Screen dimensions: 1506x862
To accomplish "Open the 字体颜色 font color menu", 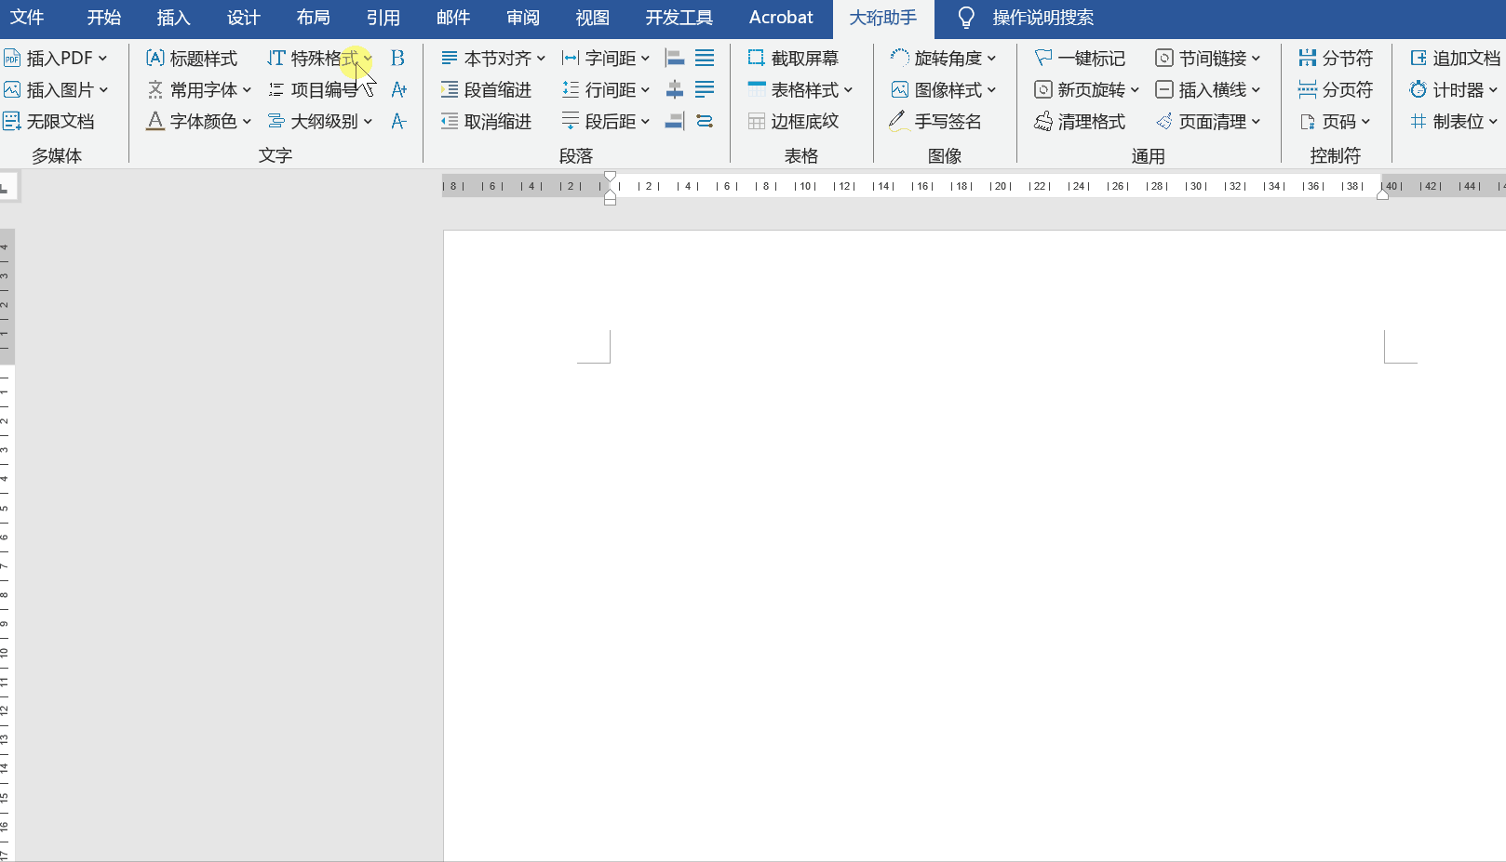I will [x=199, y=122].
